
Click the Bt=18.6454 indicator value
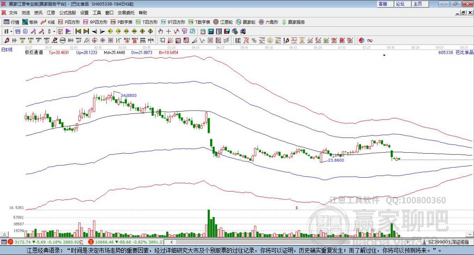click(168, 52)
